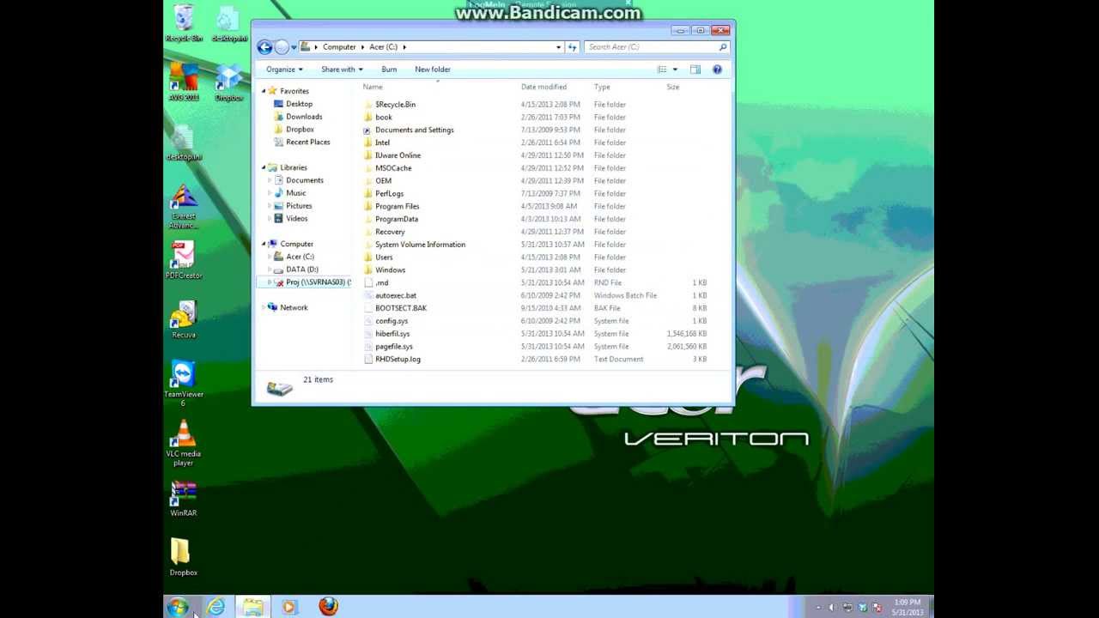Launch PDFCreator from the desktop
The width and height of the screenshot is (1099, 618).
click(x=184, y=260)
